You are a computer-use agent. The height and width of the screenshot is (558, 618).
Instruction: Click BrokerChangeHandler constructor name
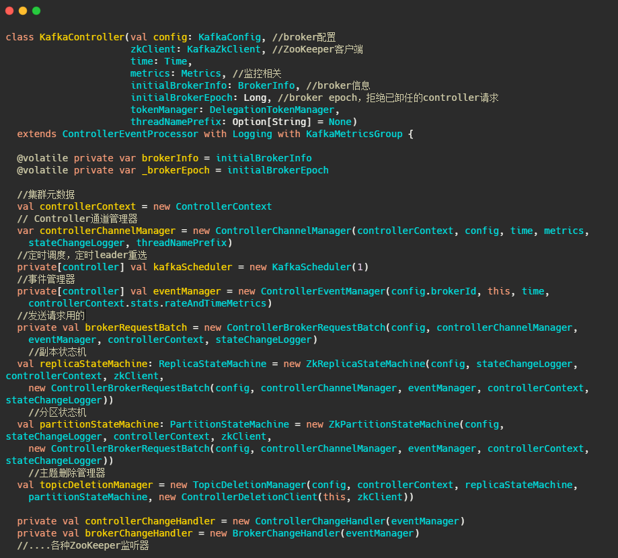(286, 534)
